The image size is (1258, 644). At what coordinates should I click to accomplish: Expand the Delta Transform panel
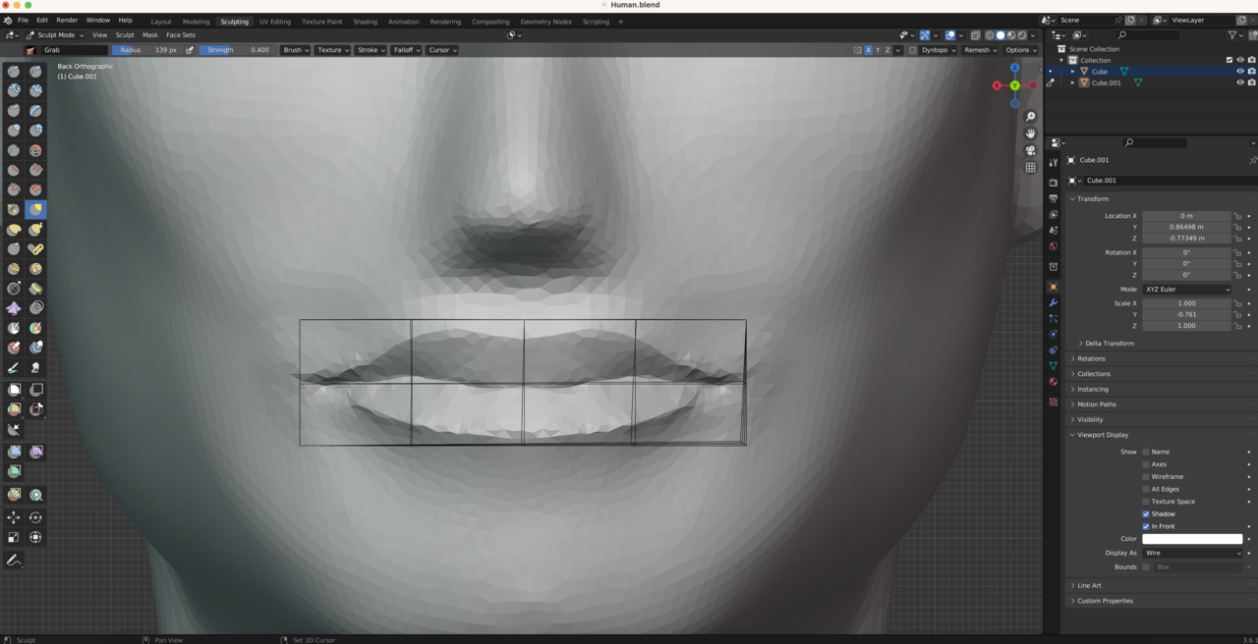(1110, 344)
